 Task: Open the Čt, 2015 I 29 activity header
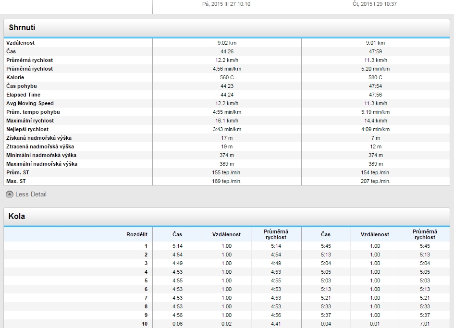(374, 4)
